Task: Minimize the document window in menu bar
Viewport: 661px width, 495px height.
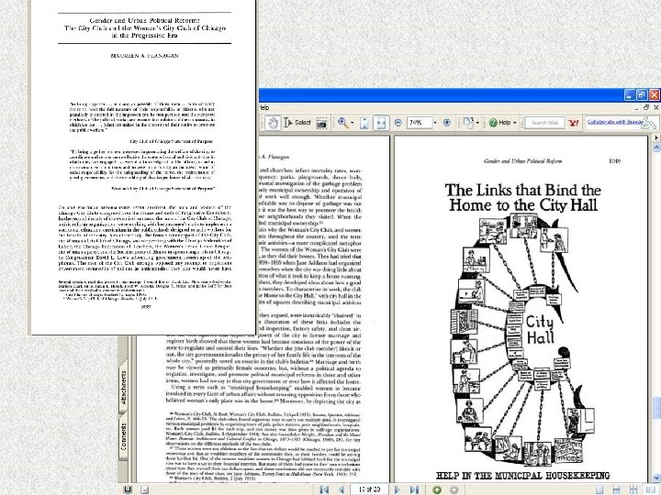Action: pos(638,108)
